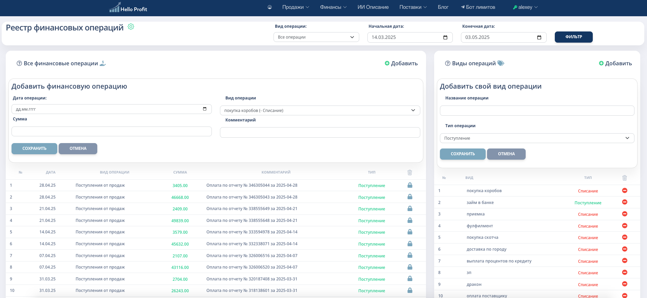Focus the Конечная дата field showing 03.05.2025

tap(504, 37)
